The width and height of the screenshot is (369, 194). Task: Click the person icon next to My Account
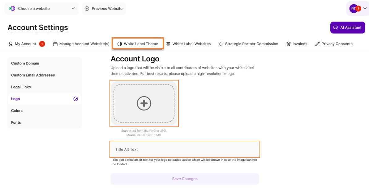click(x=11, y=44)
